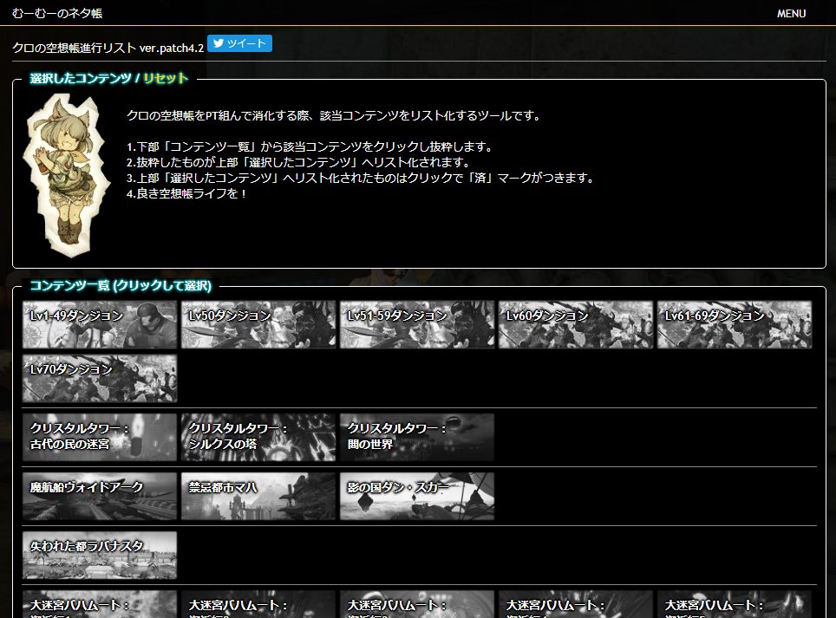The height and width of the screenshot is (618, 836).
Task: Click the コンテンツ一覧 (クリックして選択) header
Action: [121, 285]
